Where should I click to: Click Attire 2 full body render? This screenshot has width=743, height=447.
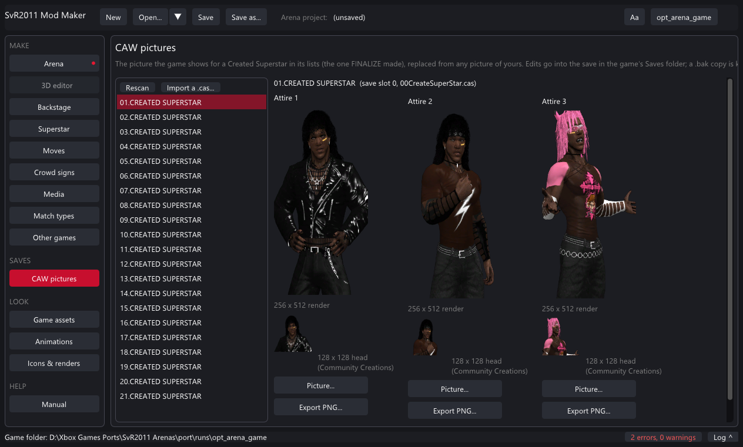(x=455, y=205)
